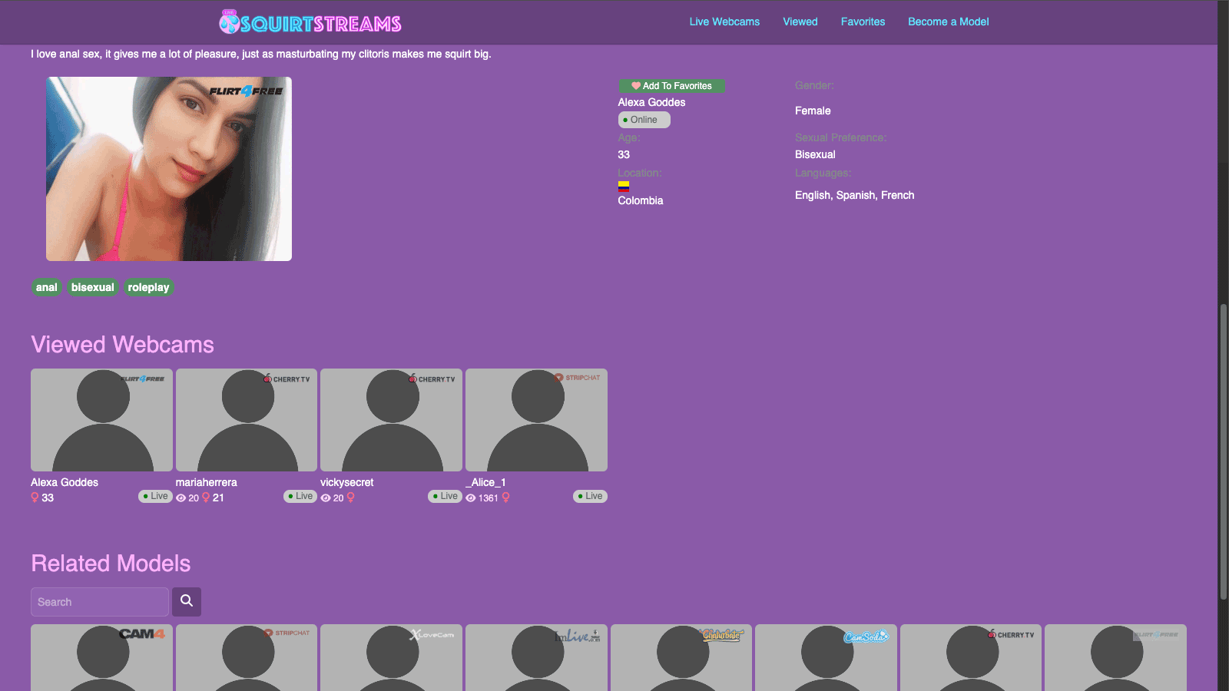Image resolution: width=1229 pixels, height=691 pixels.
Task: Open the ImLive related model thumbnail
Action: click(536, 658)
